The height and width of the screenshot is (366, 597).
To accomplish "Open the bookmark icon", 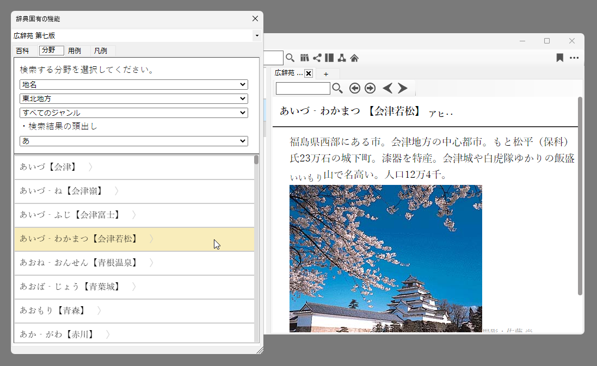I will point(559,58).
